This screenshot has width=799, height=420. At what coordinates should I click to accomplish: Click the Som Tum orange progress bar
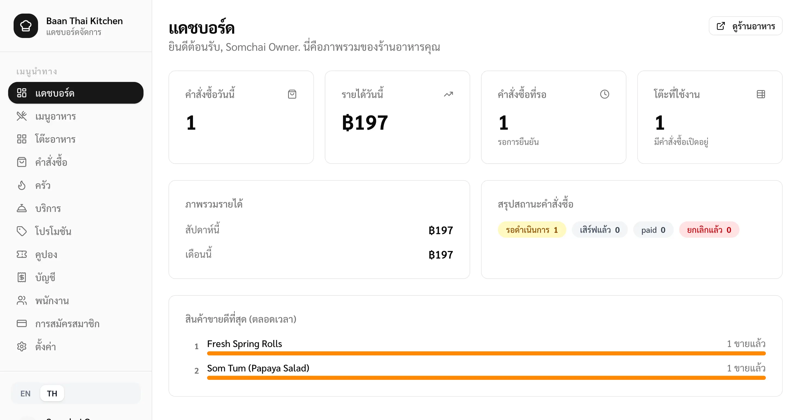coord(486,378)
